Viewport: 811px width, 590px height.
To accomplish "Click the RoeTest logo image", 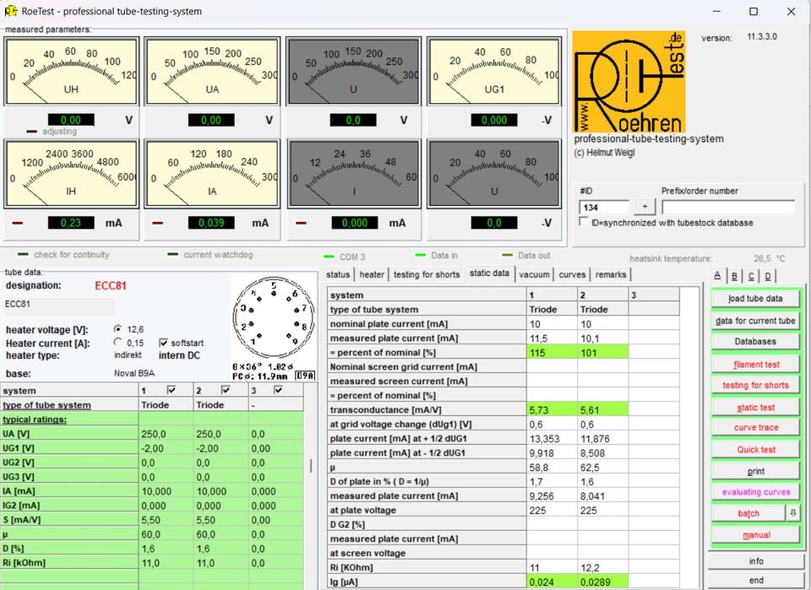I will pyautogui.click(x=629, y=82).
